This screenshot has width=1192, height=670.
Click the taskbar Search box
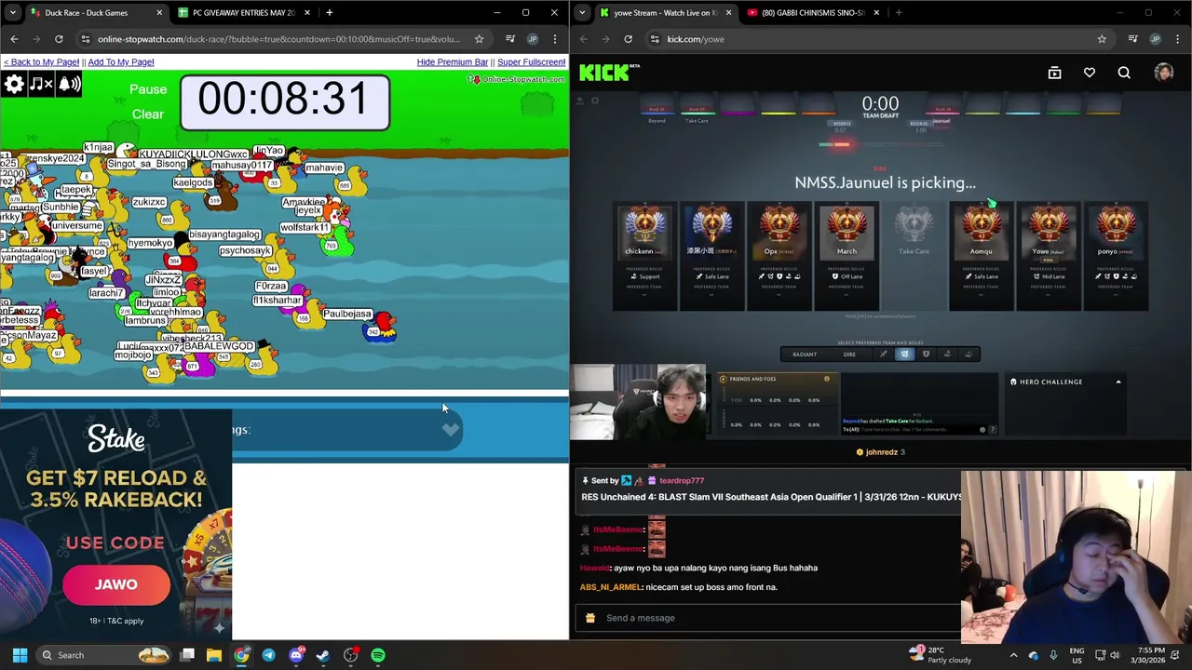[103, 655]
